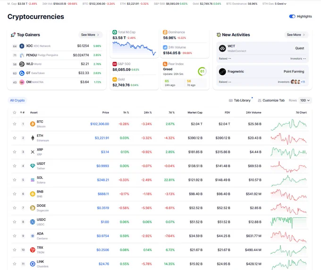Click the MANTRA OM logo

point(22,82)
